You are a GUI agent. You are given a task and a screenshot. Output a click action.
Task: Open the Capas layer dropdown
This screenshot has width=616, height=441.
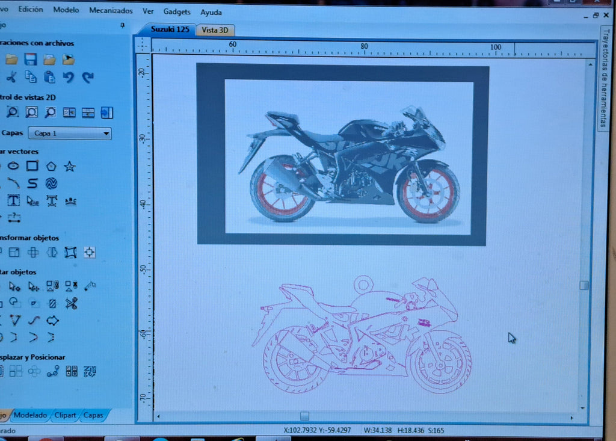pos(70,133)
